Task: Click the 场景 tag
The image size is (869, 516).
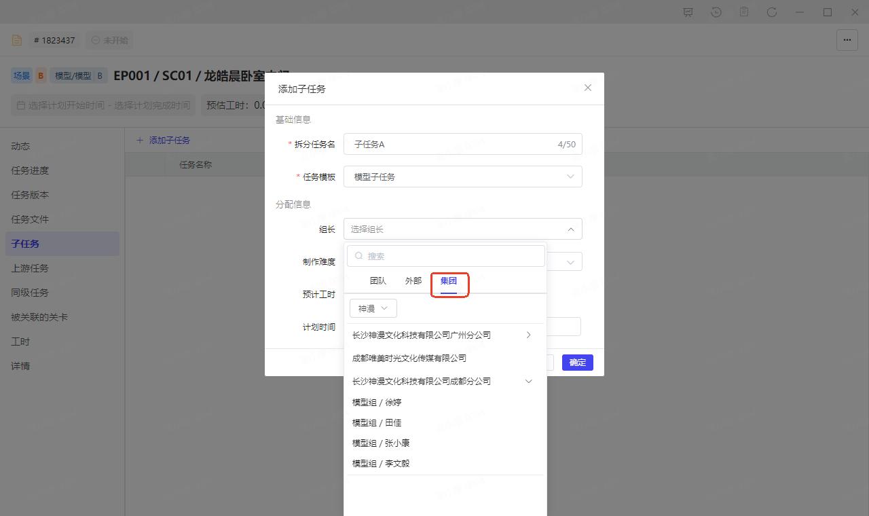Action: pyautogui.click(x=22, y=76)
